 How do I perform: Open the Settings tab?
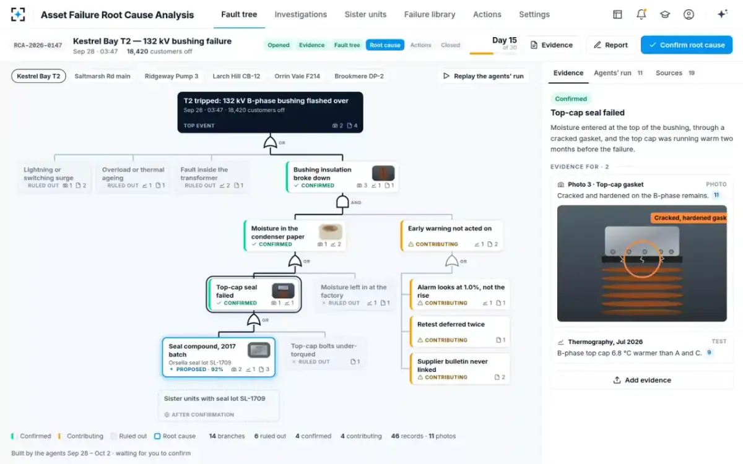point(534,14)
